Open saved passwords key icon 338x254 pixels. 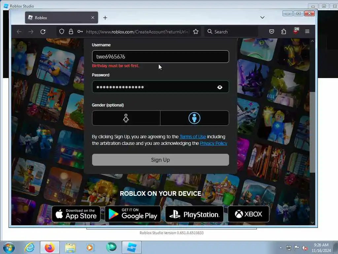80,31
